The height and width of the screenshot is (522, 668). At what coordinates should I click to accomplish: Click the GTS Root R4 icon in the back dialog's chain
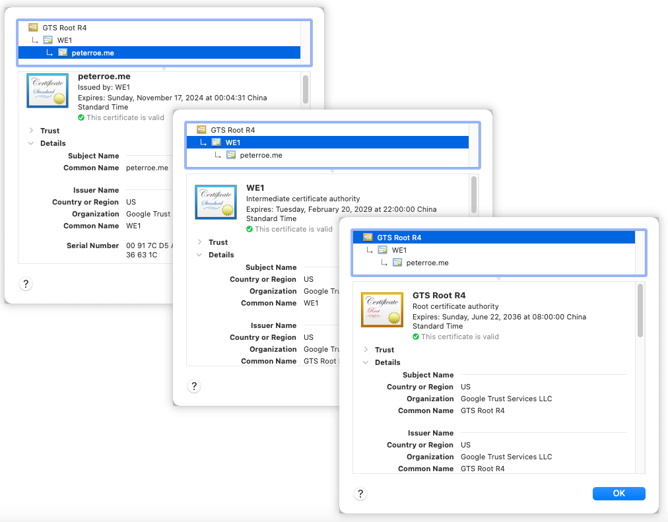(33, 28)
